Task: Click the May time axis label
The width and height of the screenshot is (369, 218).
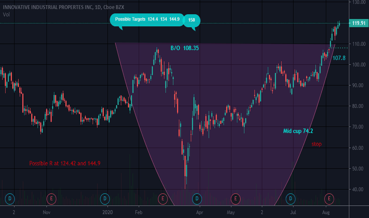Action: pyautogui.click(x=230, y=212)
